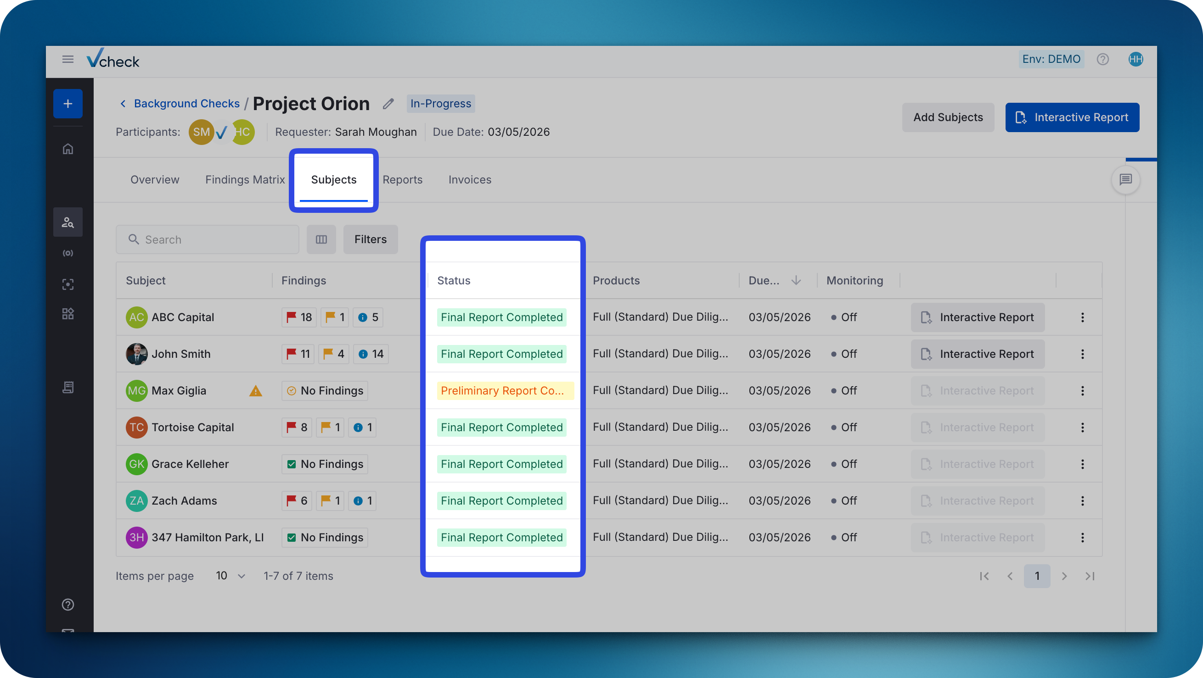The height and width of the screenshot is (678, 1203).
Task: Open the Monitoring sidebar icon
Action: 67,253
